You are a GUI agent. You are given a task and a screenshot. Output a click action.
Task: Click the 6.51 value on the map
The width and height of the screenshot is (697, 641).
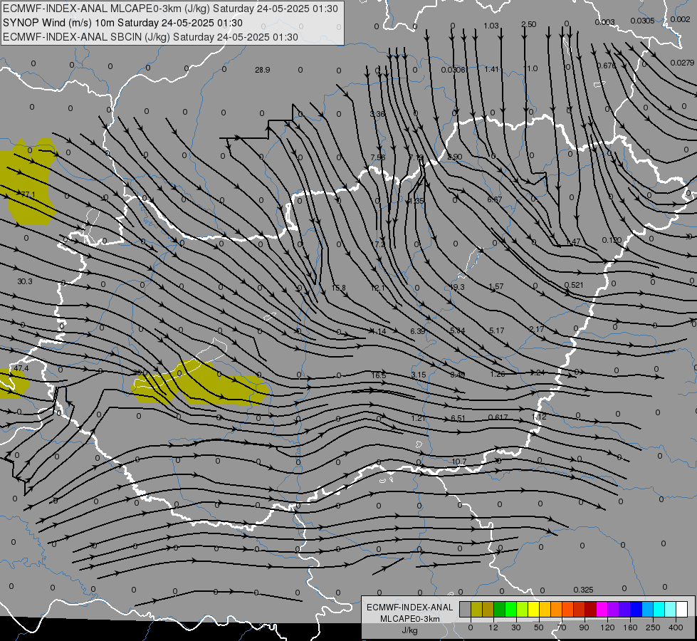click(458, 418)
